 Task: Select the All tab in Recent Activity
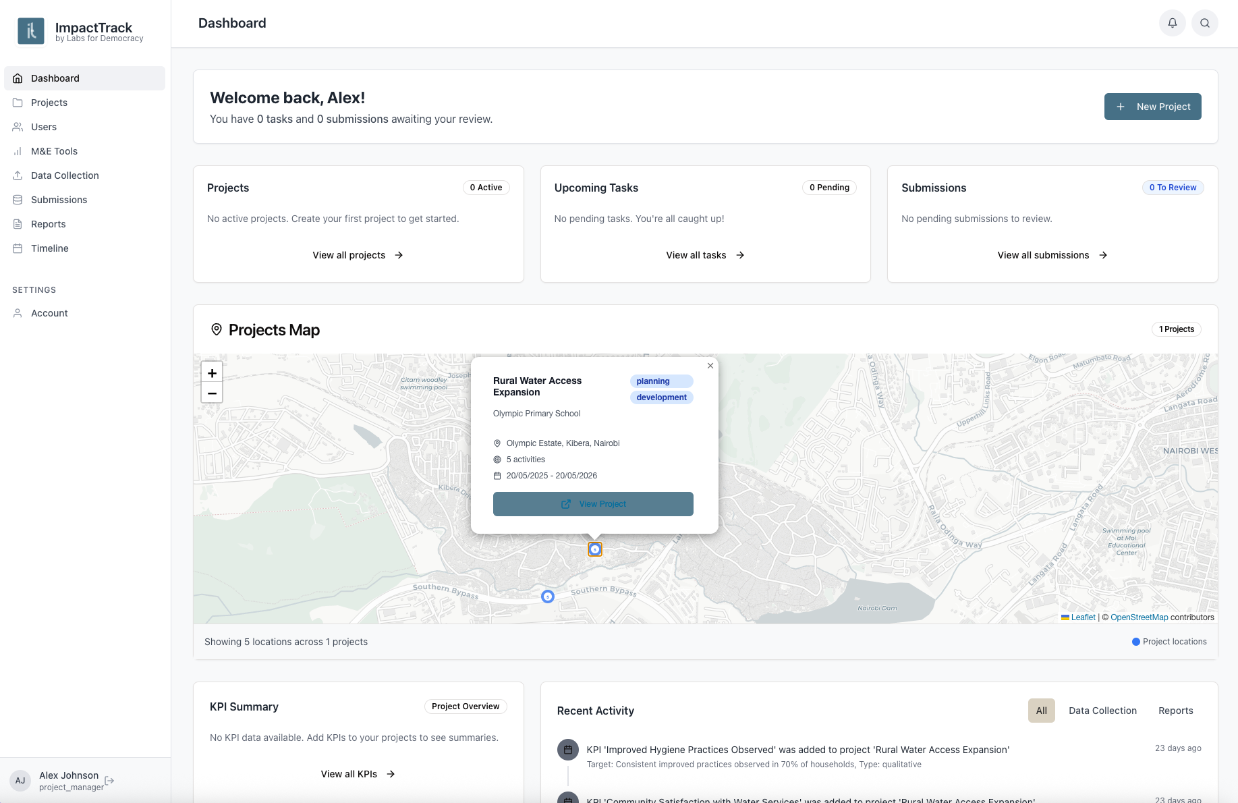tap(1042, 711)
